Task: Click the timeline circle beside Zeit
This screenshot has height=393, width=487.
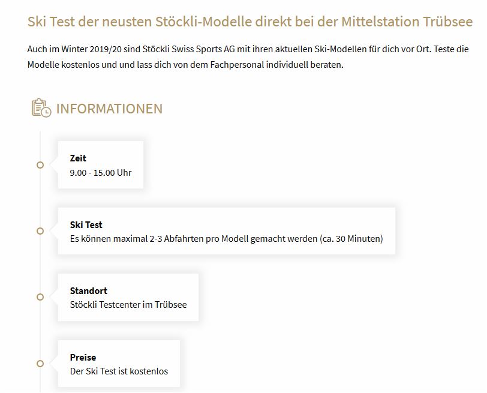Action: point(40,165)
